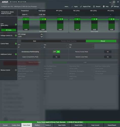The width and height of the screenshot is (120, 127).
Task: Click the yellow star on core 2
Action: tap(45, 19)
